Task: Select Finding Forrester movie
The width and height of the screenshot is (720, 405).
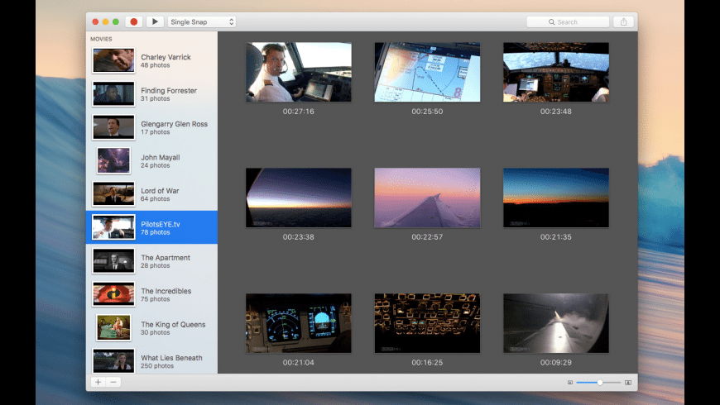Action: coord(151,94)
